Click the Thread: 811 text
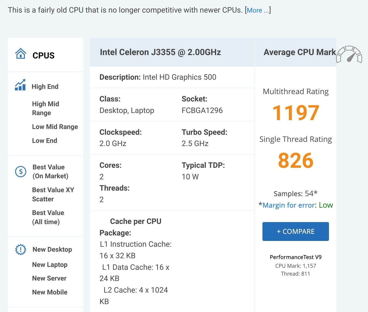 coord(296,274)
